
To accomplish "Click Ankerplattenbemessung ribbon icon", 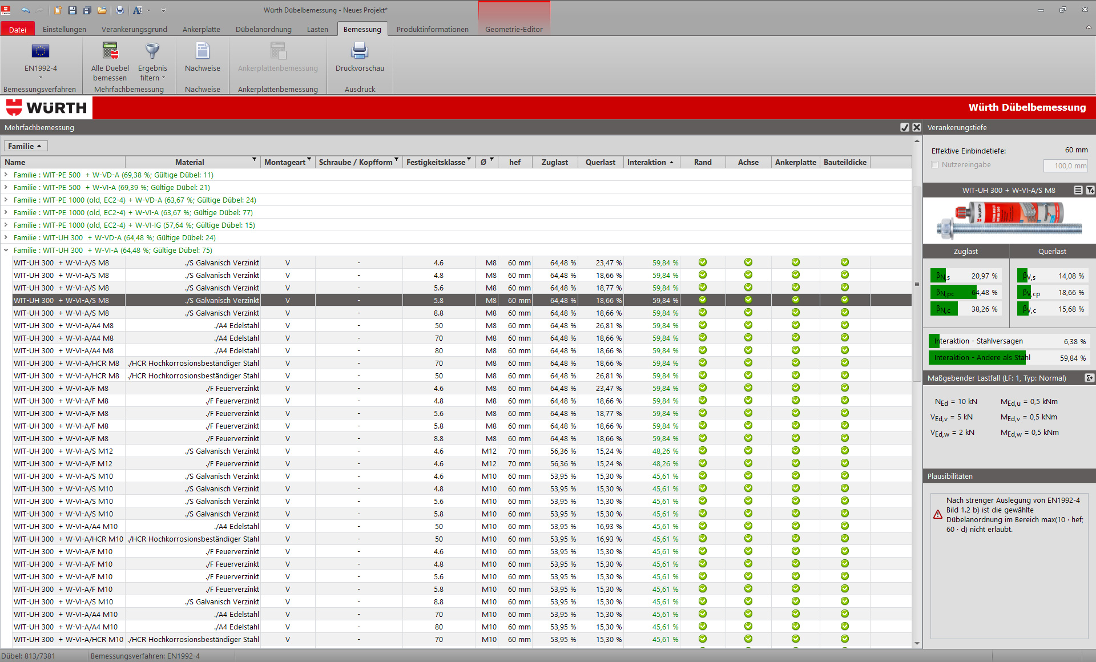I will pos(278,51).
